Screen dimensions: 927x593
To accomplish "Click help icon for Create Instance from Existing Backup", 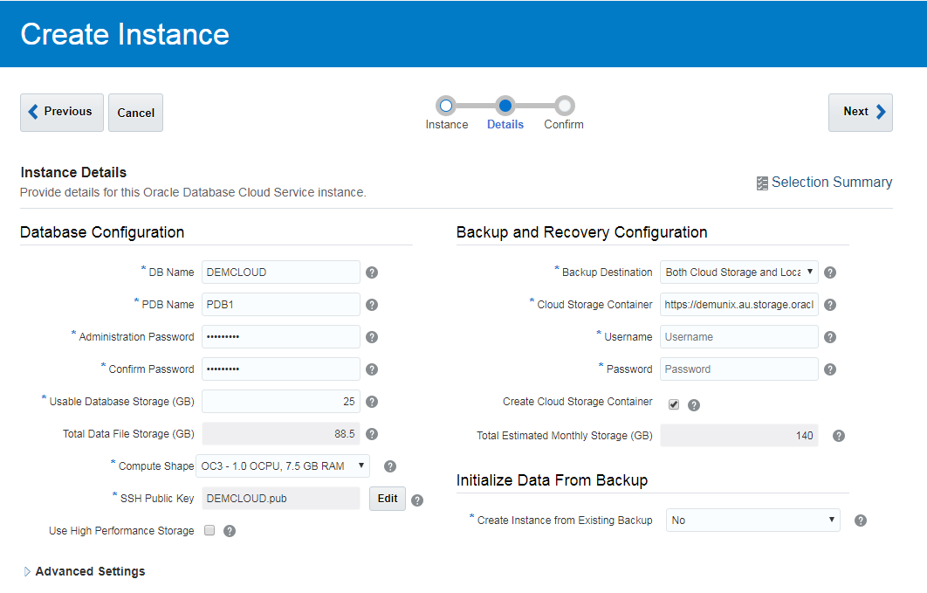I will 861,521.
